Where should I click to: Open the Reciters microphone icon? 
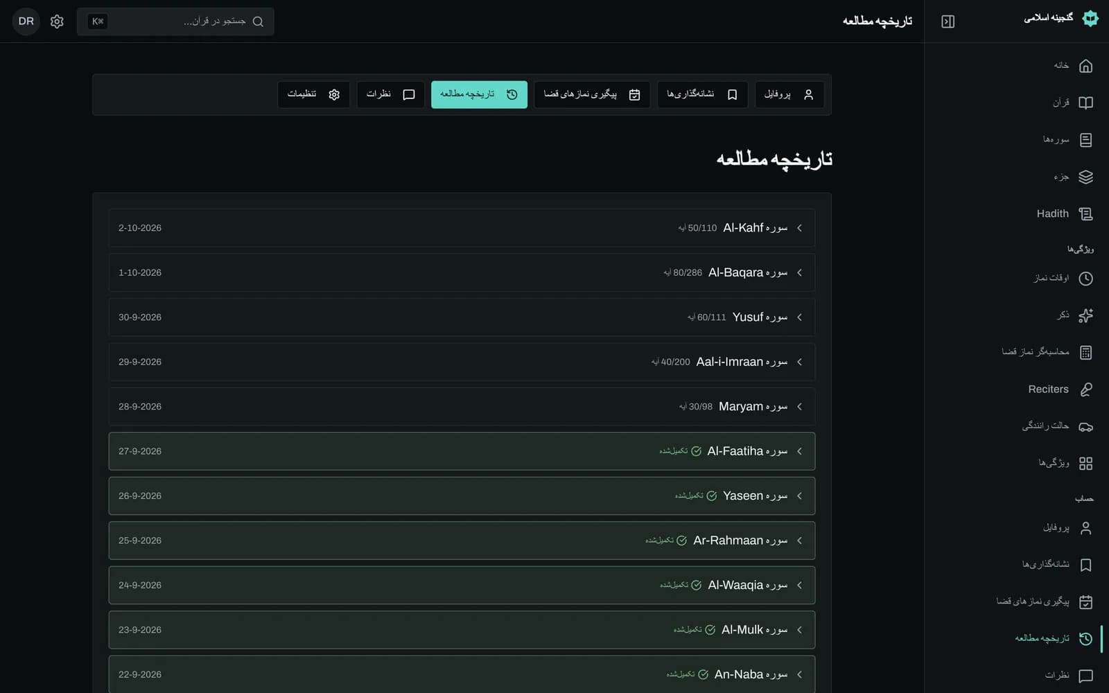(x=1085, y=389)
